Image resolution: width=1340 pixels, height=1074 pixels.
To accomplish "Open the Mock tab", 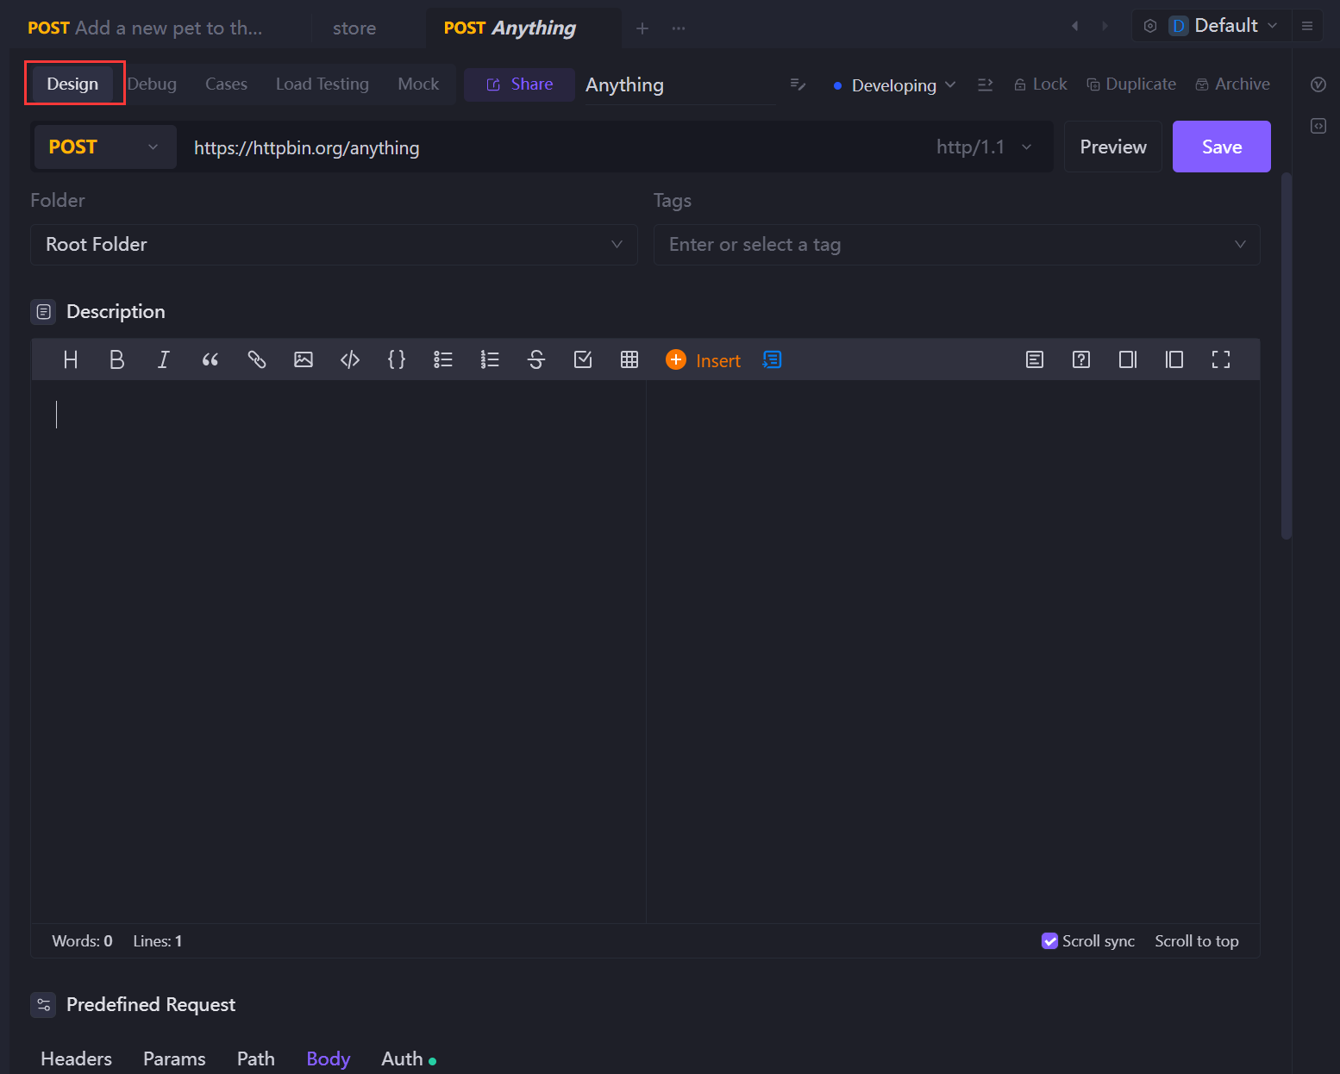I will click(x=418, y=84).
